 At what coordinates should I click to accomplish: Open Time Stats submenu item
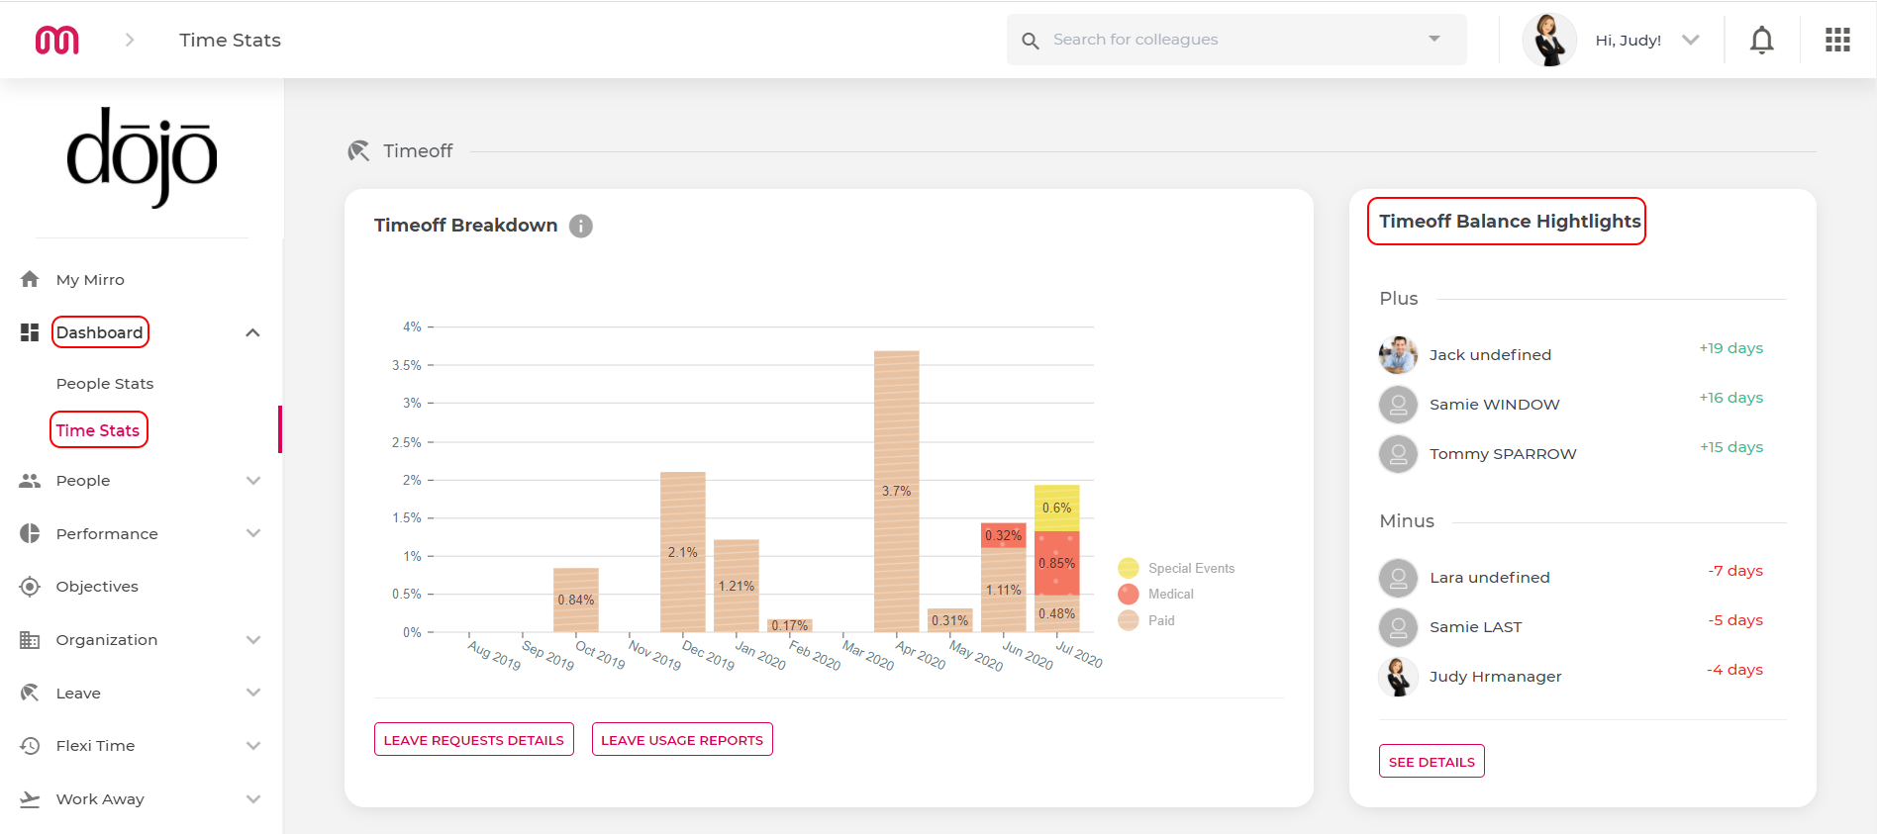click(98, 430)
